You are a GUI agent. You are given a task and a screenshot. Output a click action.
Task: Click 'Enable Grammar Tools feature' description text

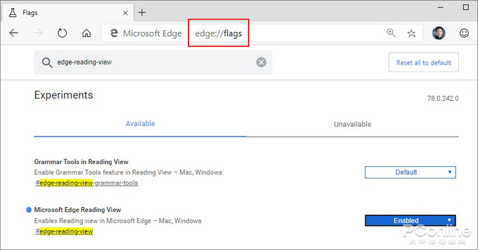128,172
